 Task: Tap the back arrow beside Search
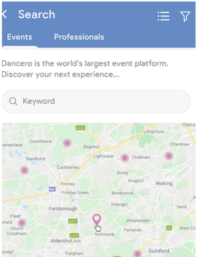pos(4,14)
